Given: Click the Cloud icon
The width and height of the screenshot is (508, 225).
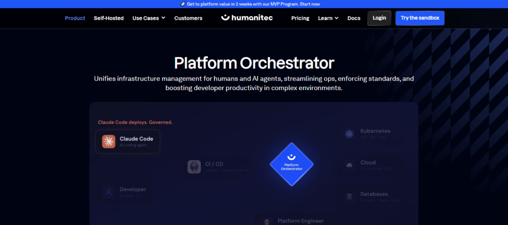Looking at the screenshot, I should pyautogui.click(x=349, y=165).
